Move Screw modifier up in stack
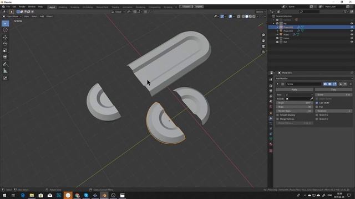This screenshot has width=355, height=199. (x=341, y=84)
